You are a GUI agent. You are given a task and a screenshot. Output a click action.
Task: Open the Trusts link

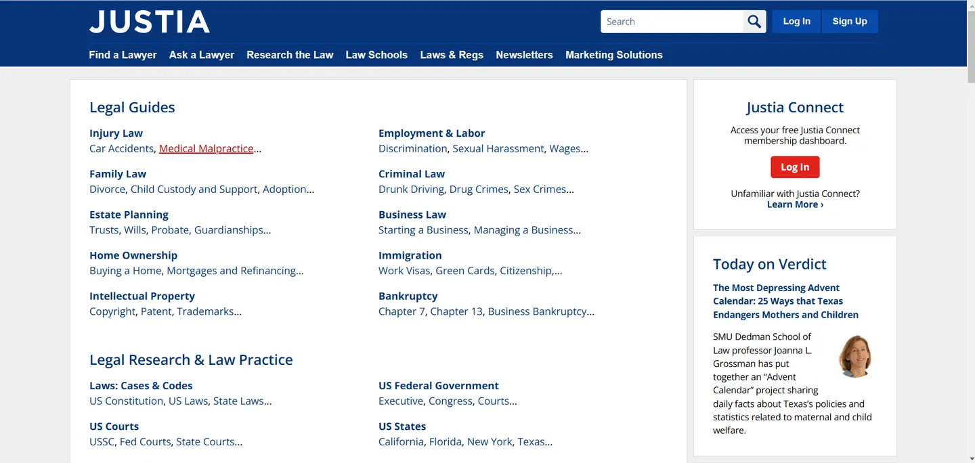104,229
